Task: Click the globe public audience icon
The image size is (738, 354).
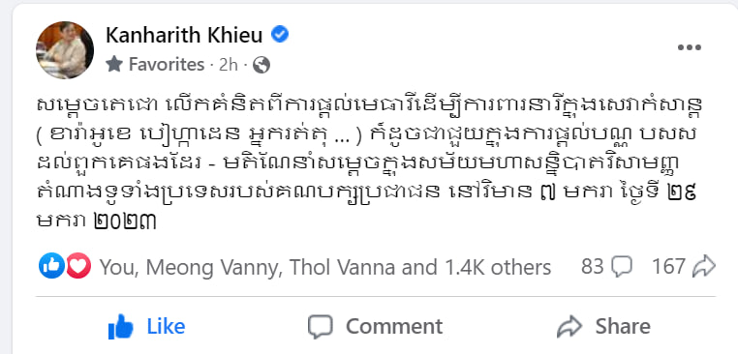Action: tap(261, 65)
